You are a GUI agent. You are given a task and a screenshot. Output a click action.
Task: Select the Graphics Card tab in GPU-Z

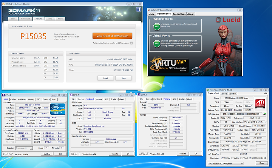213,93
